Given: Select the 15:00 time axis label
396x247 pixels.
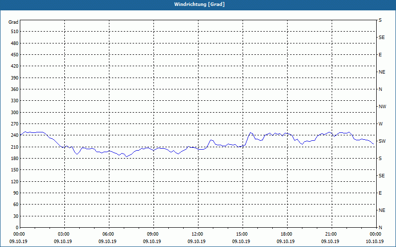Looking at the screenshot, I should pos(243,234).
